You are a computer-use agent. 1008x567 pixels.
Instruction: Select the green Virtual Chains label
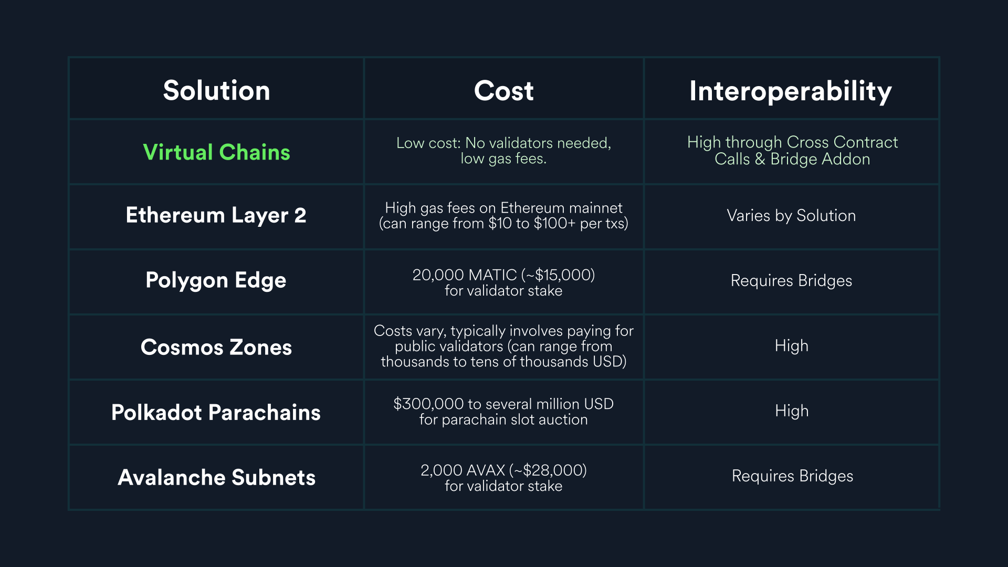216,152
